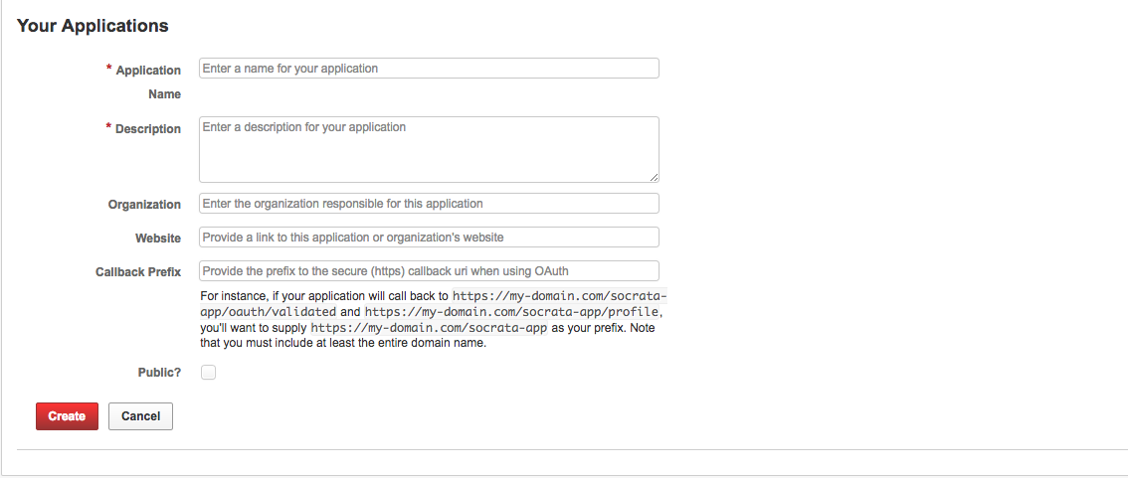The height and width of the screenshot is (478, 1128).
Task: Click into the Website link field
Action: 429,238
